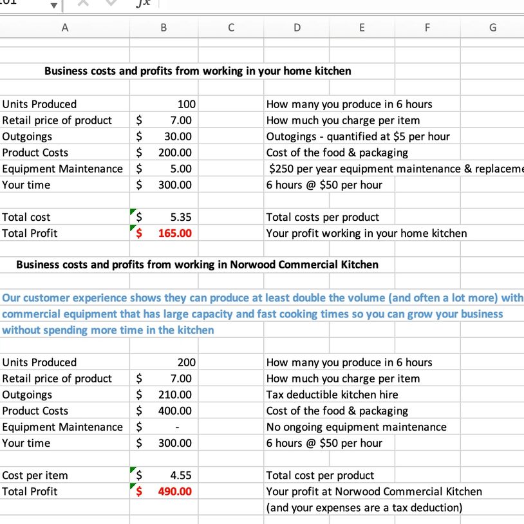Screen dimensions: 524x524
Task: Click green triangle on the 165.00 profit cell
Action: coord(133,228)
